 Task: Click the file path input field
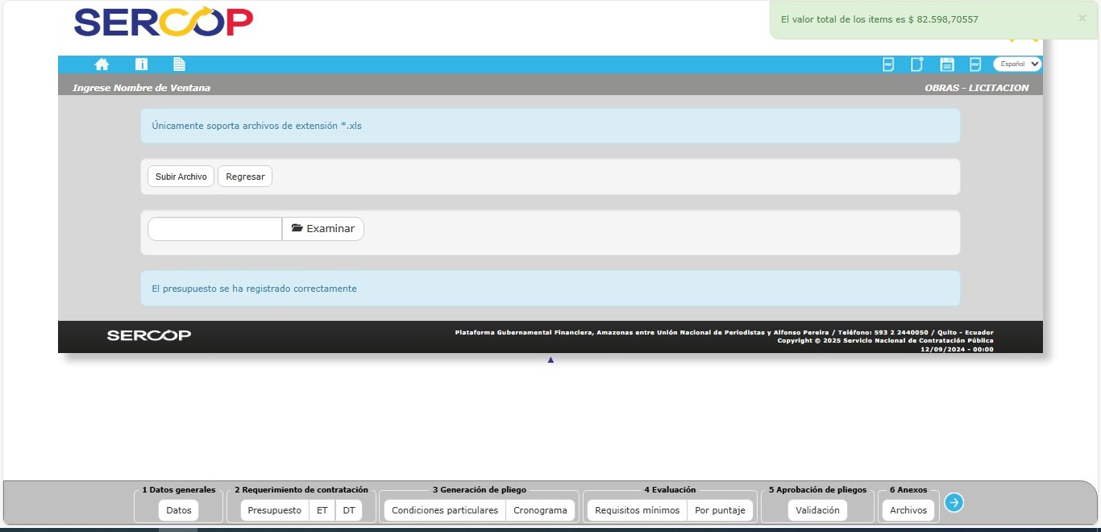click(214, 229)
